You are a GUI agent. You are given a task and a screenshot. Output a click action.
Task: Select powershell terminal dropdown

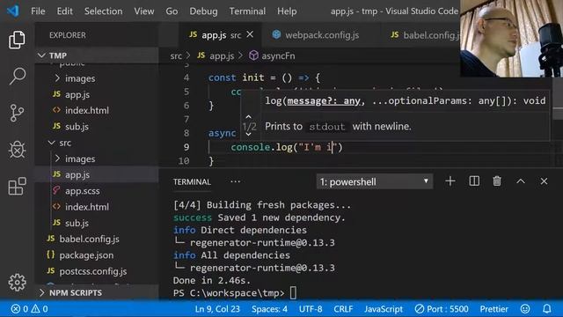pyautogui.click(x=374, y=181)
